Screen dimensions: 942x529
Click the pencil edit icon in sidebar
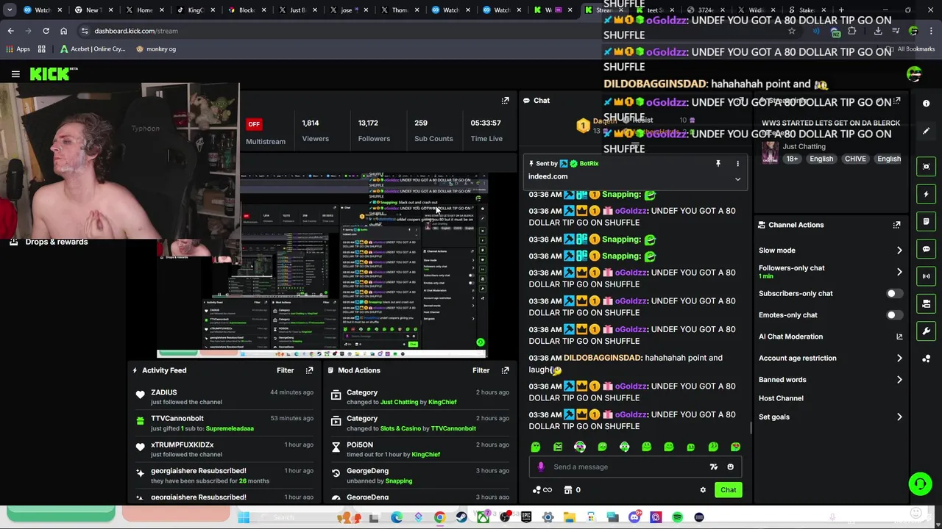[927, 131]
